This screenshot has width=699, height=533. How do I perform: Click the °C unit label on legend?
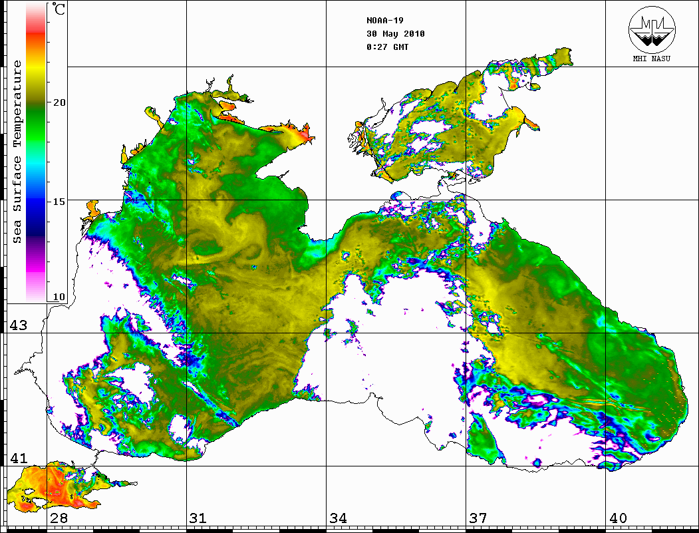(59, 9)
